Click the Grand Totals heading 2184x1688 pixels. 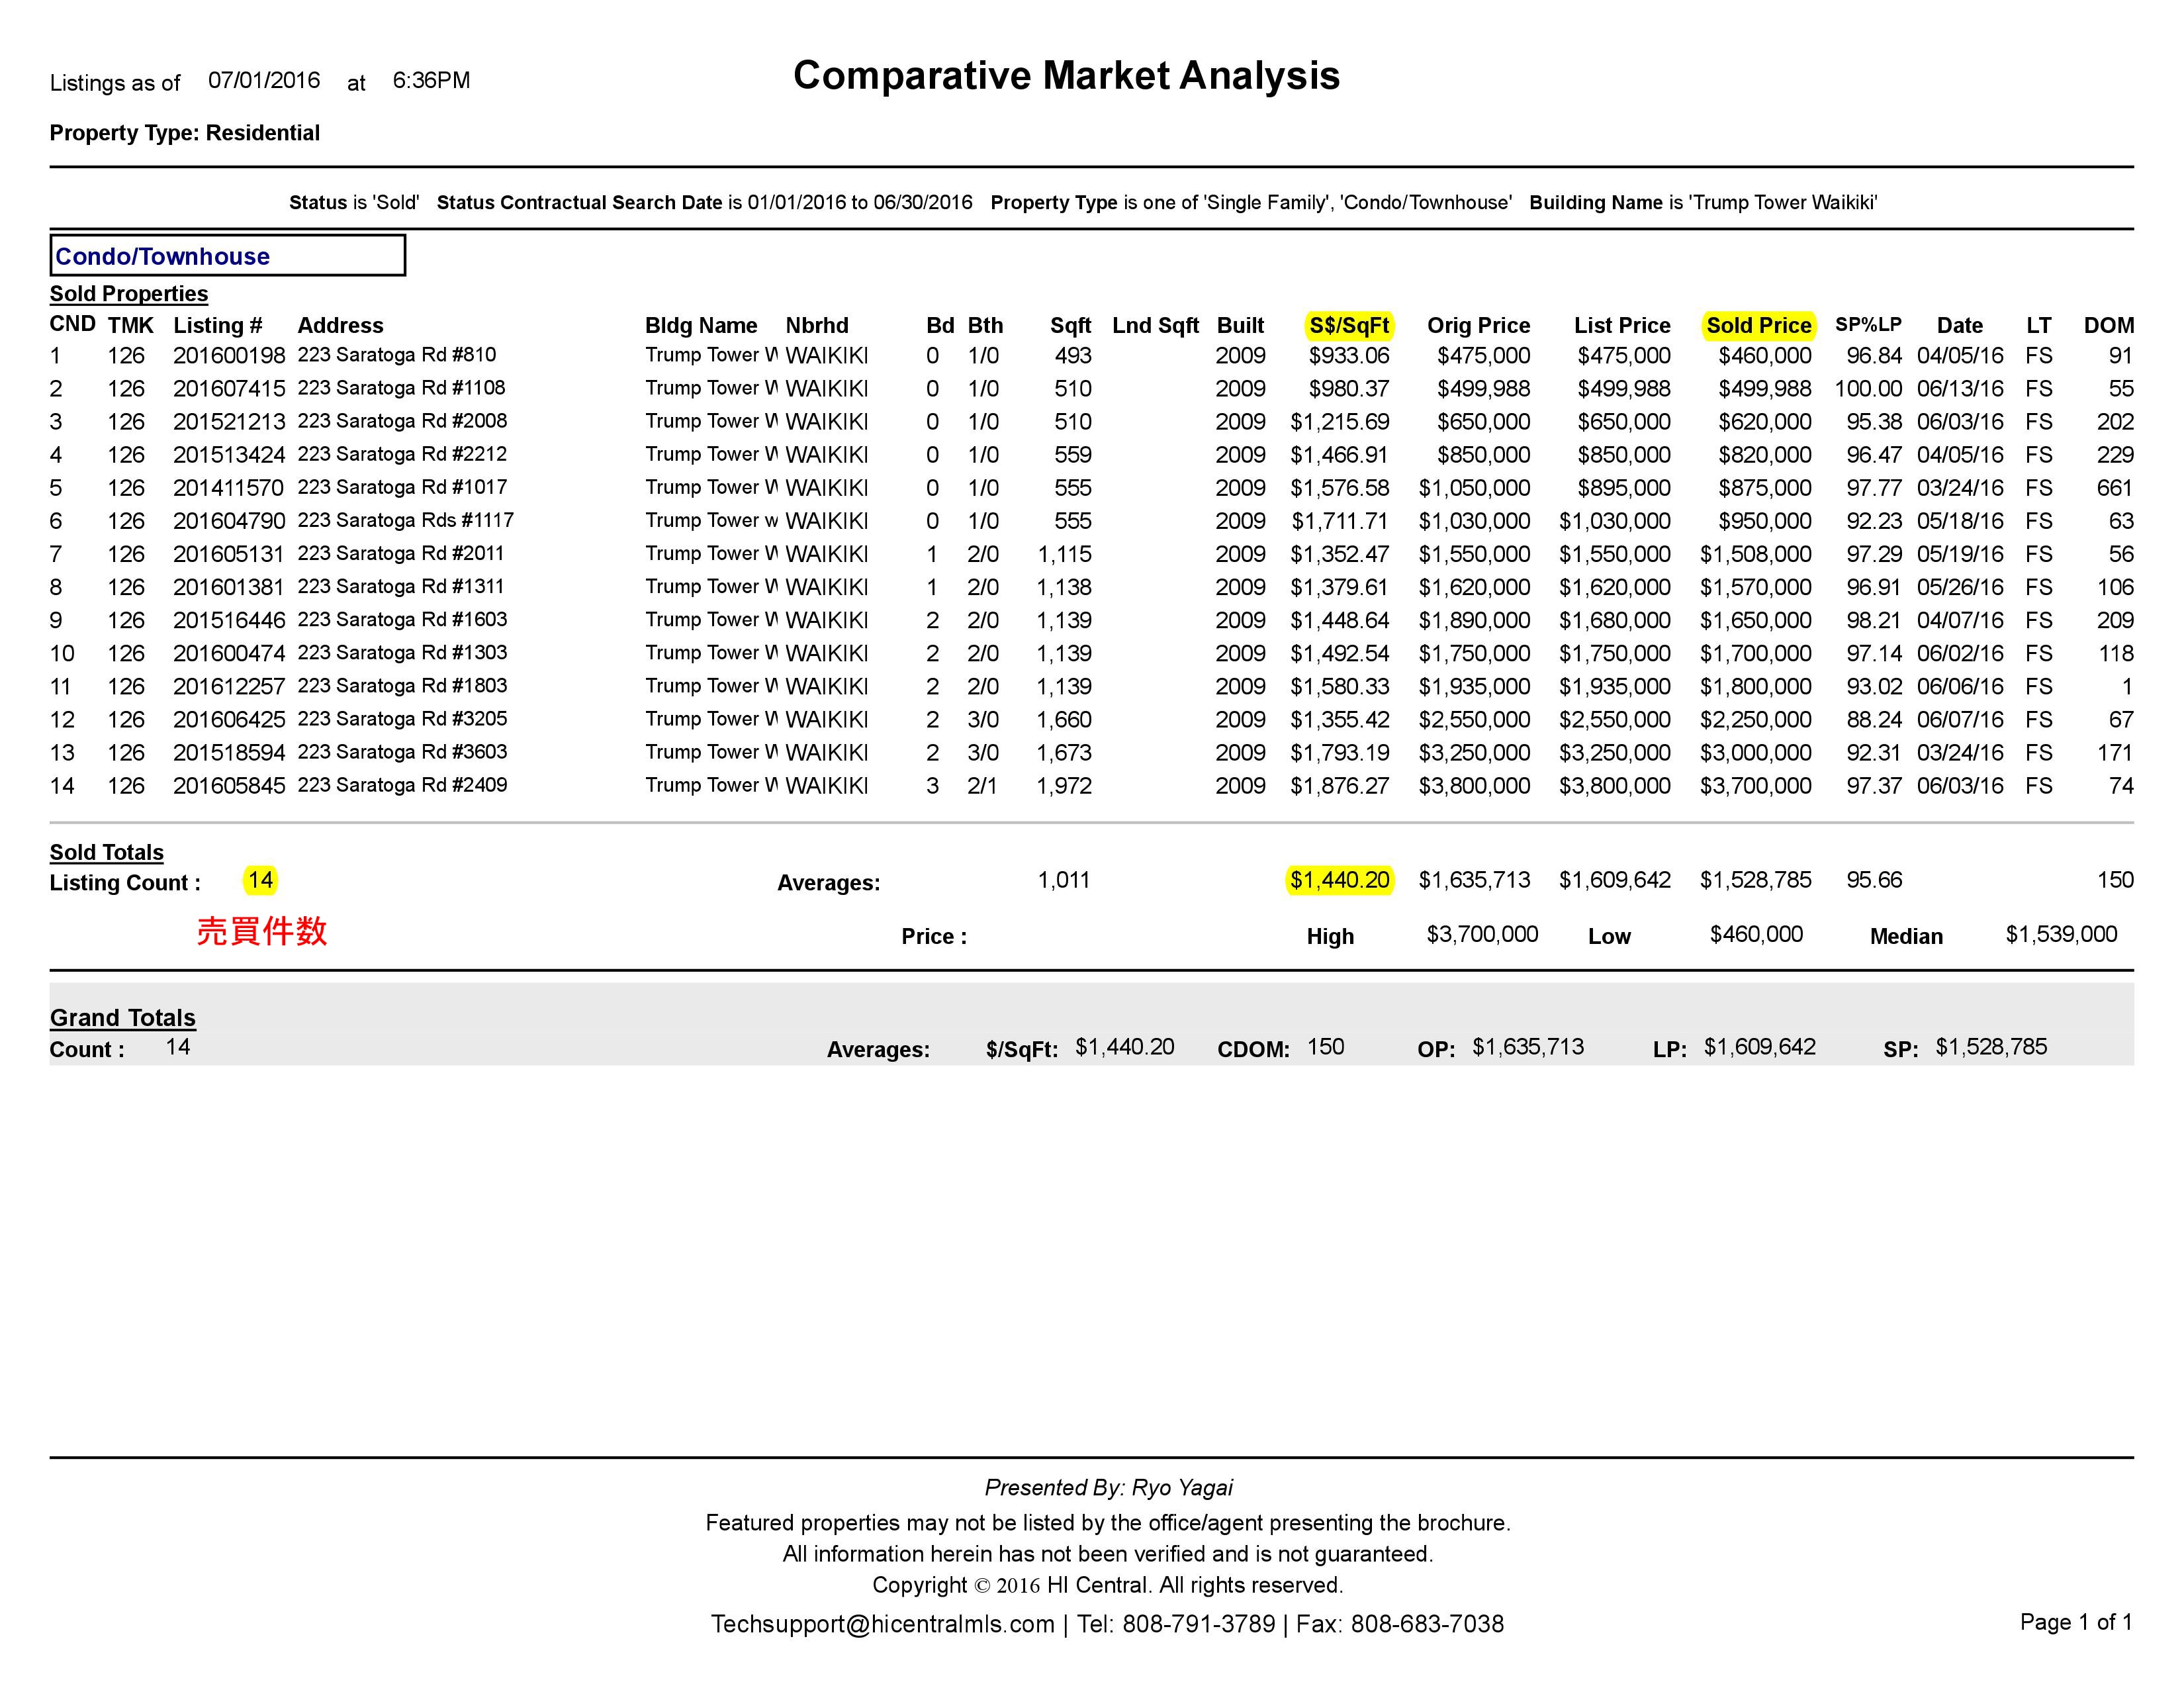click(123, 1017)
